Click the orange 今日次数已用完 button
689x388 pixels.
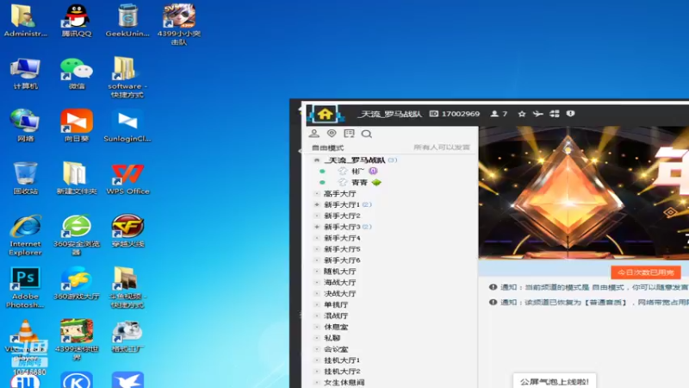point(645,272)
